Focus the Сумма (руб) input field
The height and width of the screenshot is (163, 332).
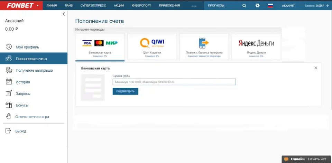pyautogui.click(x=174, y=82)
